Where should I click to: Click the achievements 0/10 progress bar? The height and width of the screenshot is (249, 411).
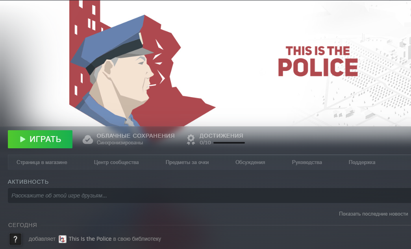point(229,143)
